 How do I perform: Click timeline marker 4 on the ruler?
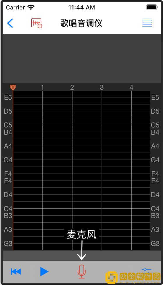click(x=131, y=88)
